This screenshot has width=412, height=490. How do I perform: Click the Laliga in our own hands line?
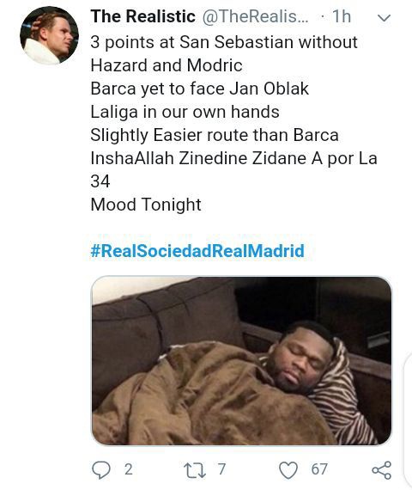point(185,112)
